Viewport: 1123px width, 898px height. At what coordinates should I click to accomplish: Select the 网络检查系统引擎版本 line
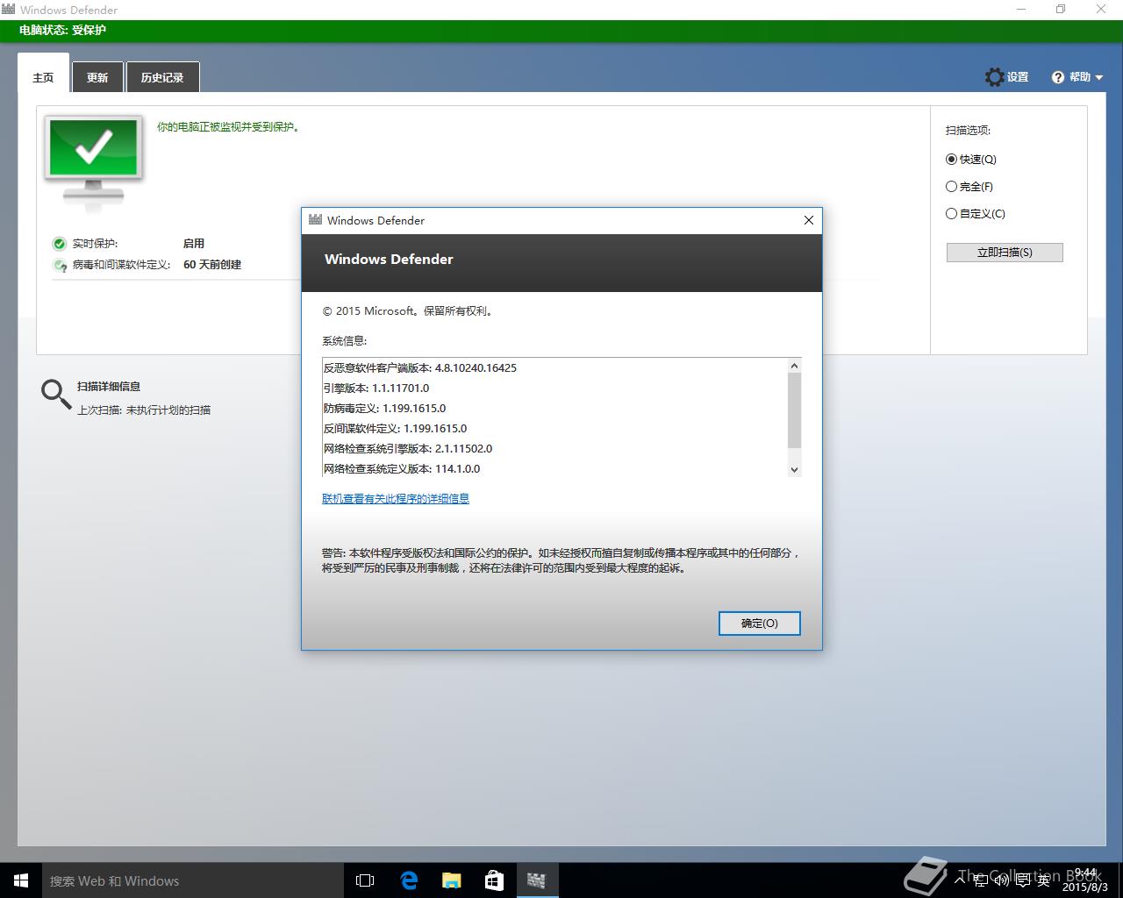[x=408, y=449]
